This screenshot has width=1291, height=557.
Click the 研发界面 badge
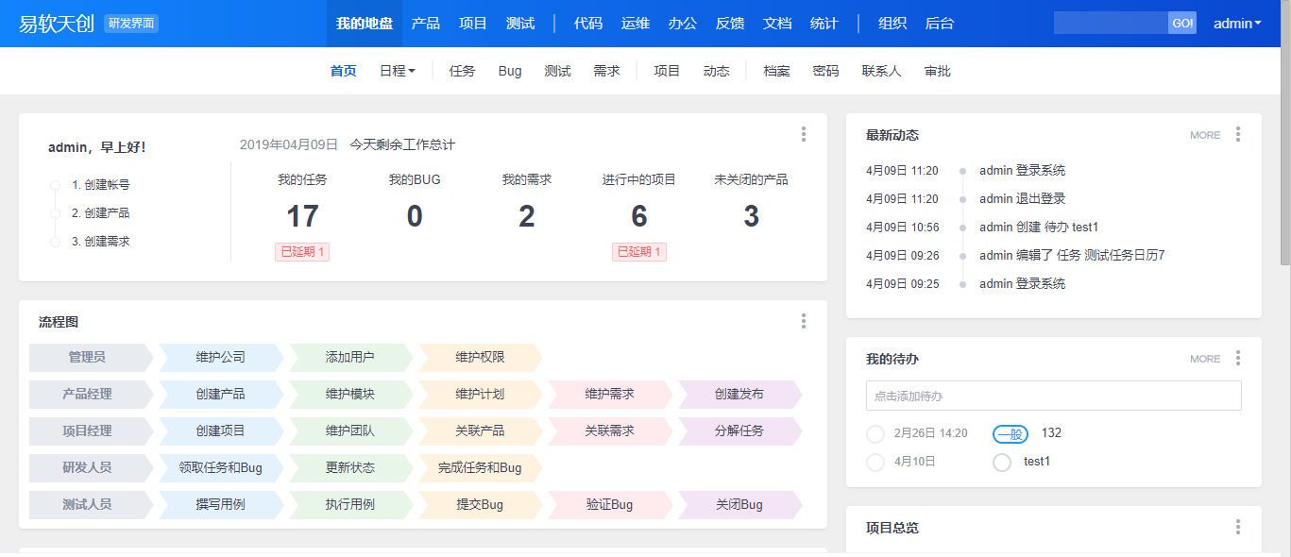click(x=131, y=24)
